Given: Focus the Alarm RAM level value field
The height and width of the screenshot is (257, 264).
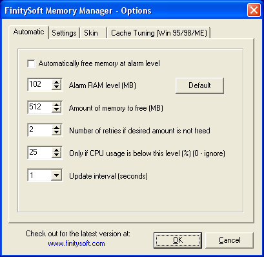Looking at the screenshot, I should pyautogui.click(x=40, y=84).
